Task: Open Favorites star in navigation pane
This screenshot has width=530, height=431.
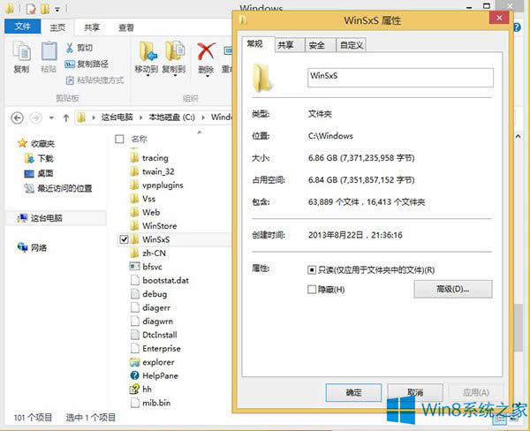Action: [x=22, y=143]
